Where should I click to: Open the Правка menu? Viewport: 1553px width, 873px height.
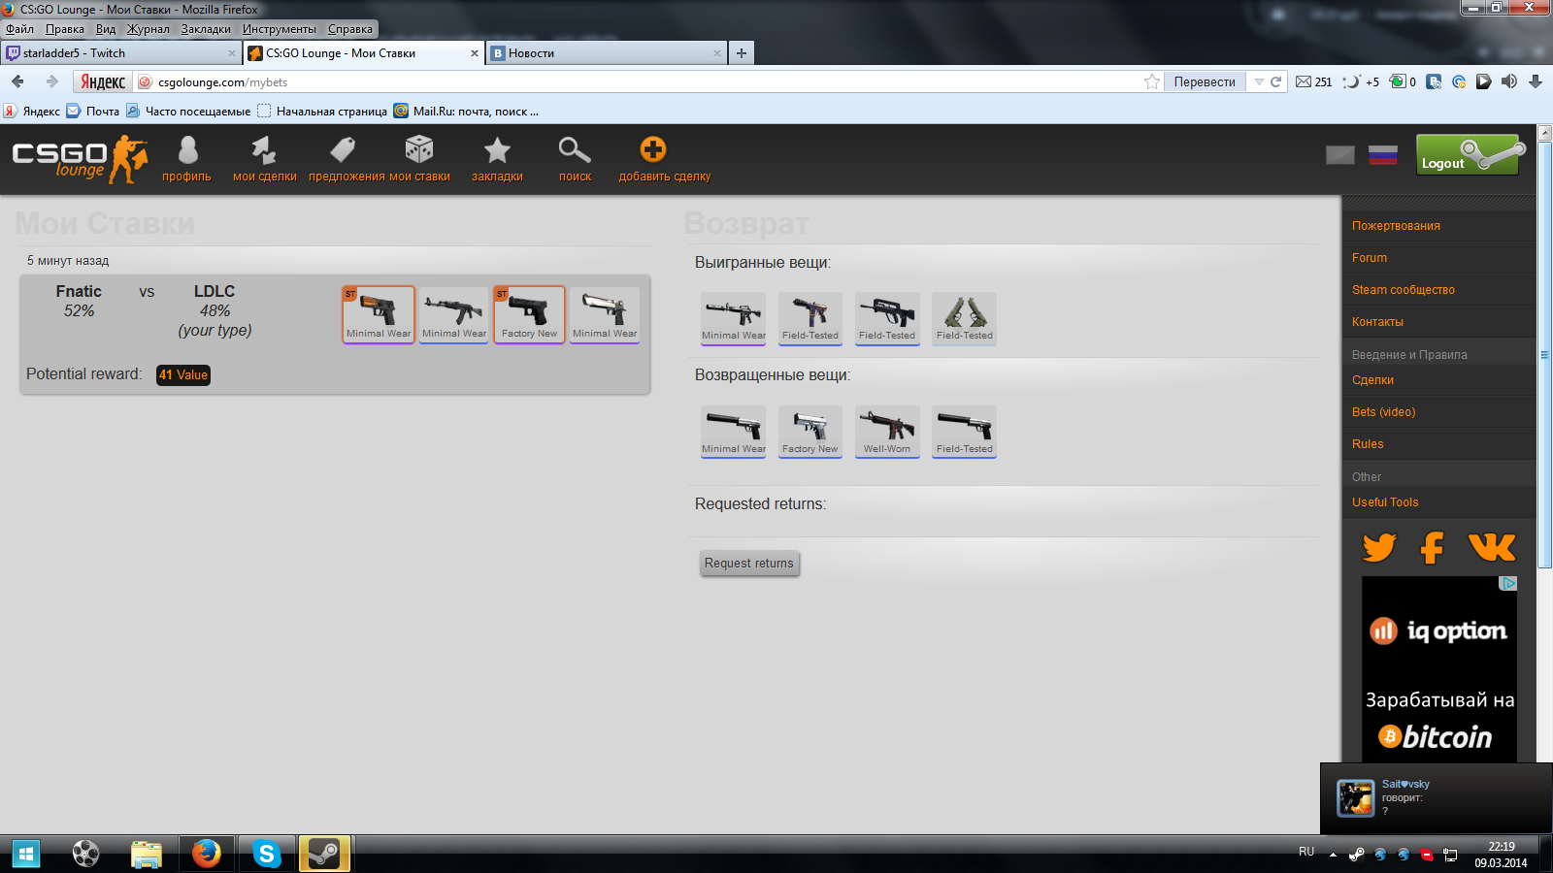pyautogui.click(x=65, y=29)
